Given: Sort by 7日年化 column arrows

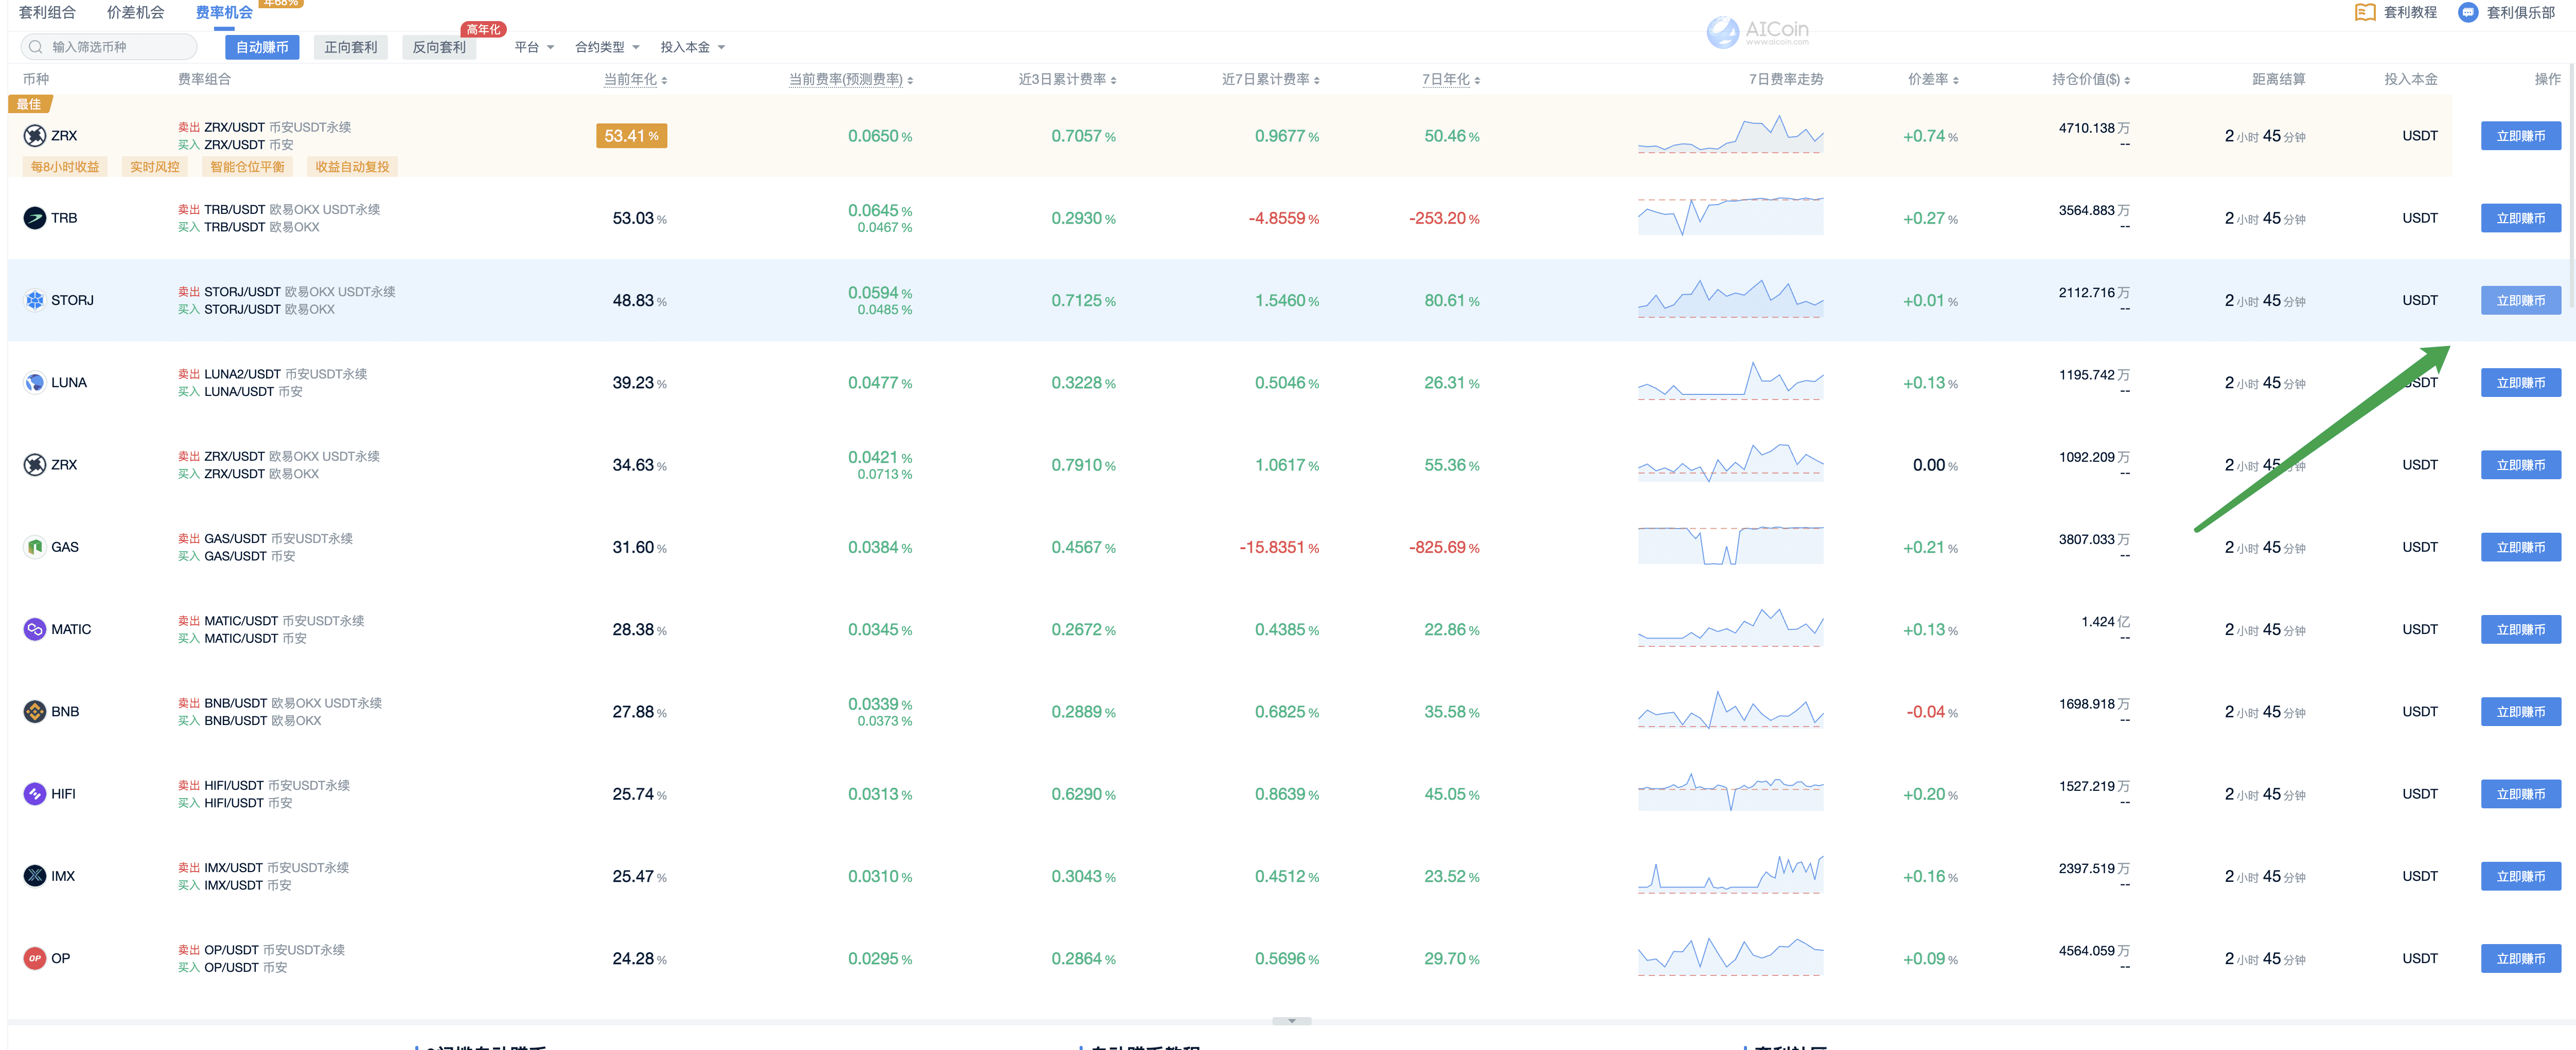Looking at the screenshot, I should (1477, 80).
